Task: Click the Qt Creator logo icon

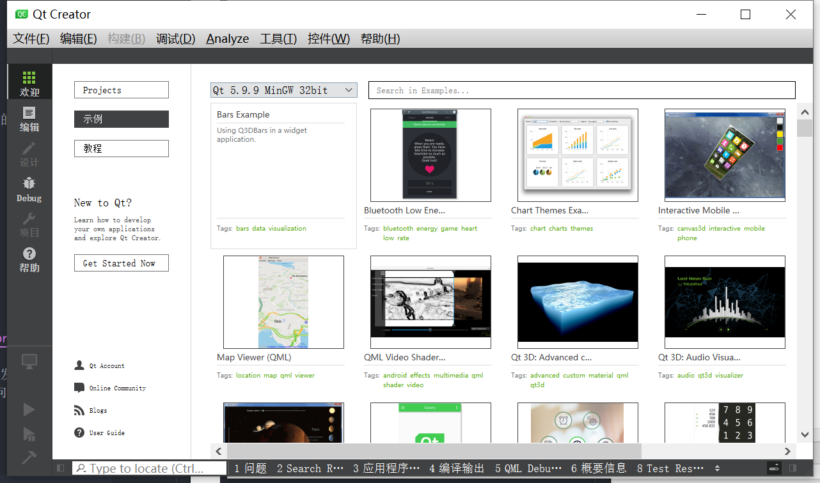Action: point(22,14)
